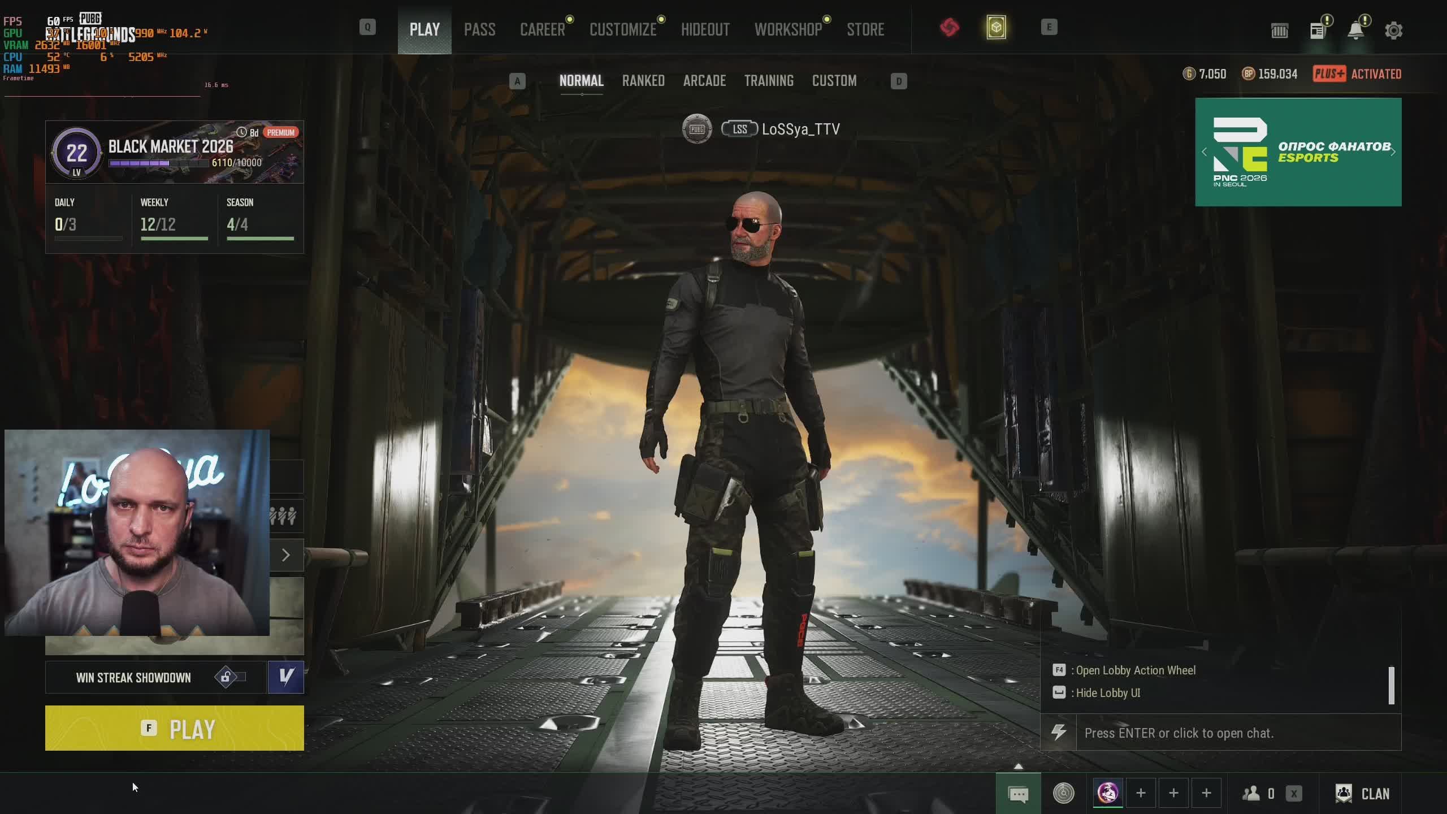
Task: Select the CUSTOM match tab
Action: pyautogui.click(x=834, y=81)
